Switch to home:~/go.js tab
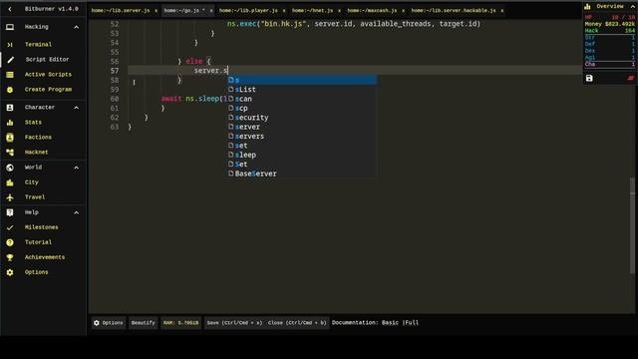Screen dimensions: 638x359 pyautogui.click(x=184, y=11)
